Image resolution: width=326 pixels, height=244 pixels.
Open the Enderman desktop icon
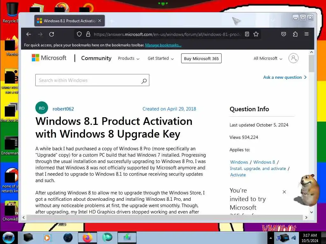tap(11, 145)
